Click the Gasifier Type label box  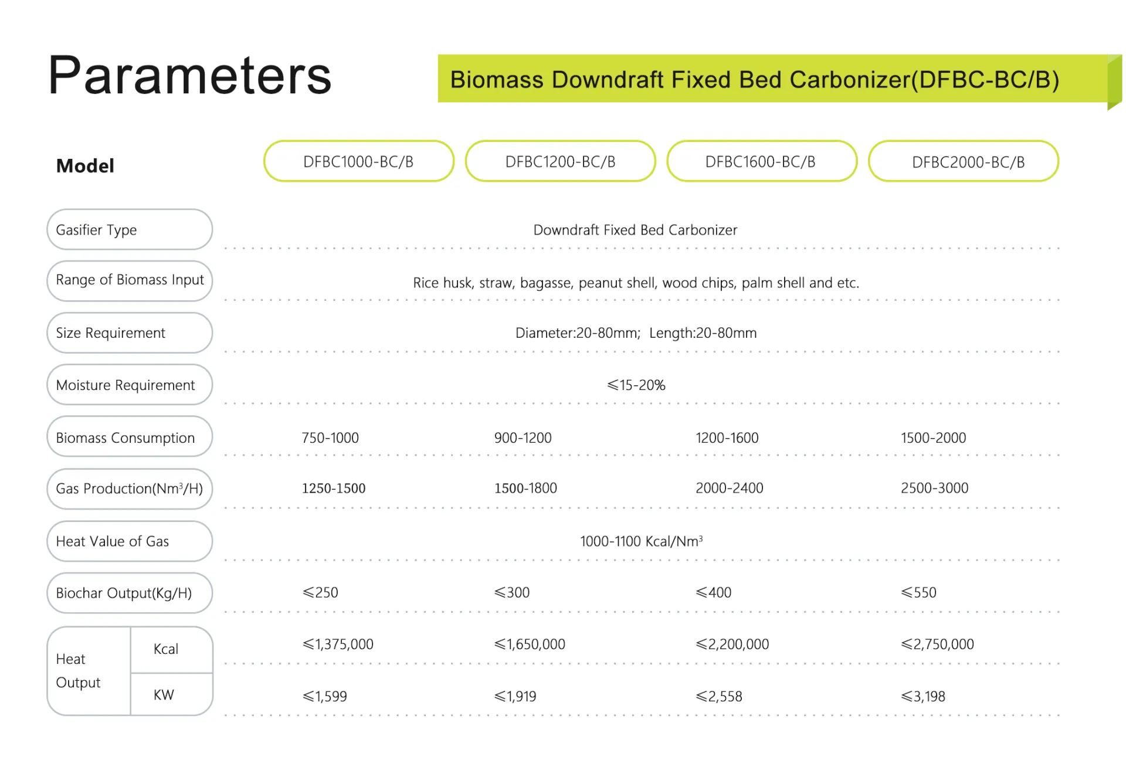click(x=129, y=230)
